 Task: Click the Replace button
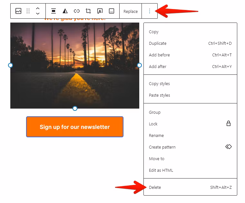coord(131,11)
